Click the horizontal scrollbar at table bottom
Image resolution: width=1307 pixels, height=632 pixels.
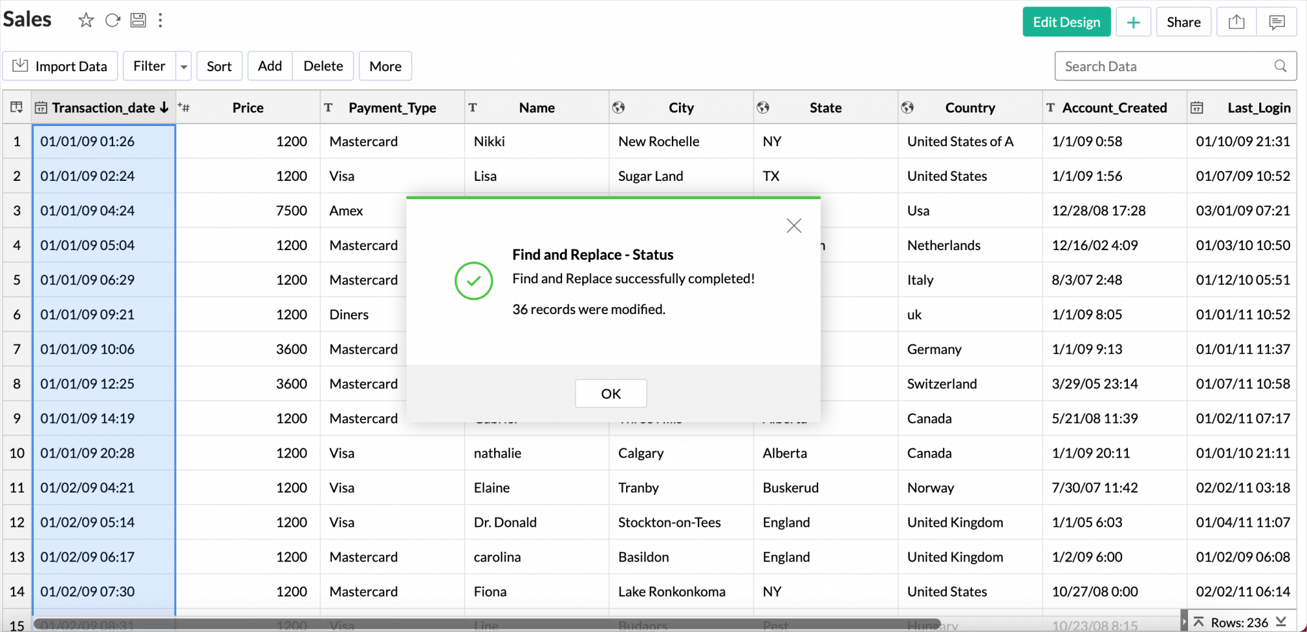click(x=487, y=624)
